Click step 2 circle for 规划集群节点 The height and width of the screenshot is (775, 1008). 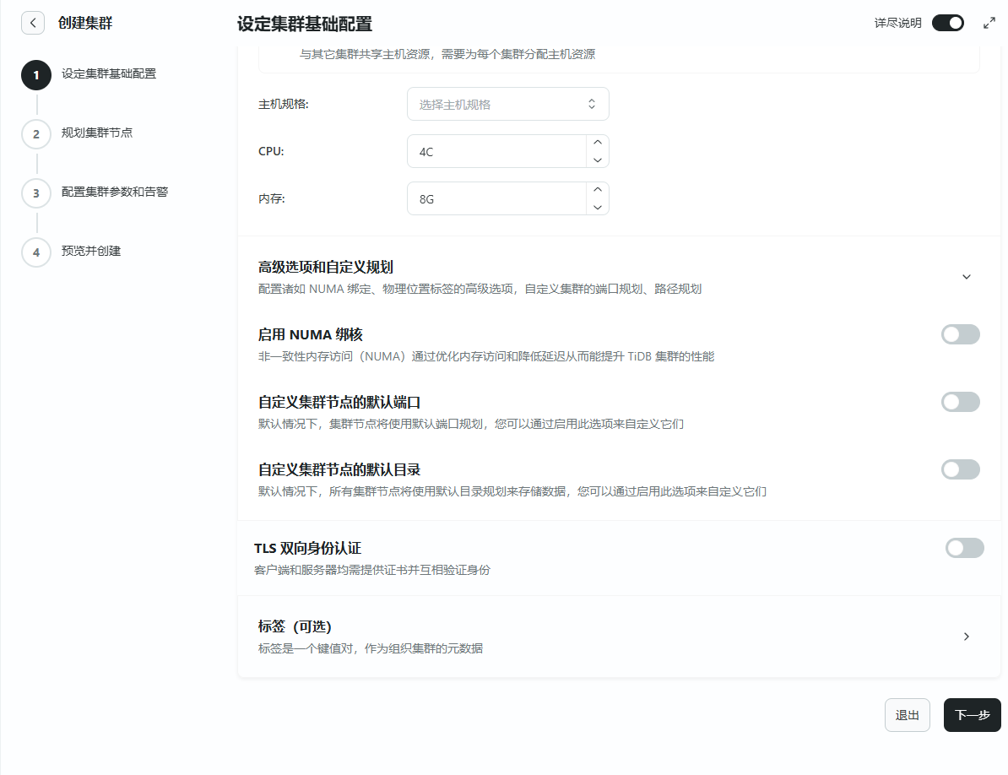(36, 133)
